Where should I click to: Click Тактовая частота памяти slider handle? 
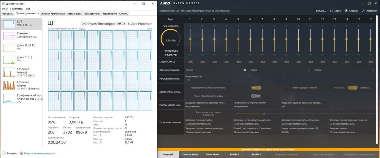coord(264,114)
